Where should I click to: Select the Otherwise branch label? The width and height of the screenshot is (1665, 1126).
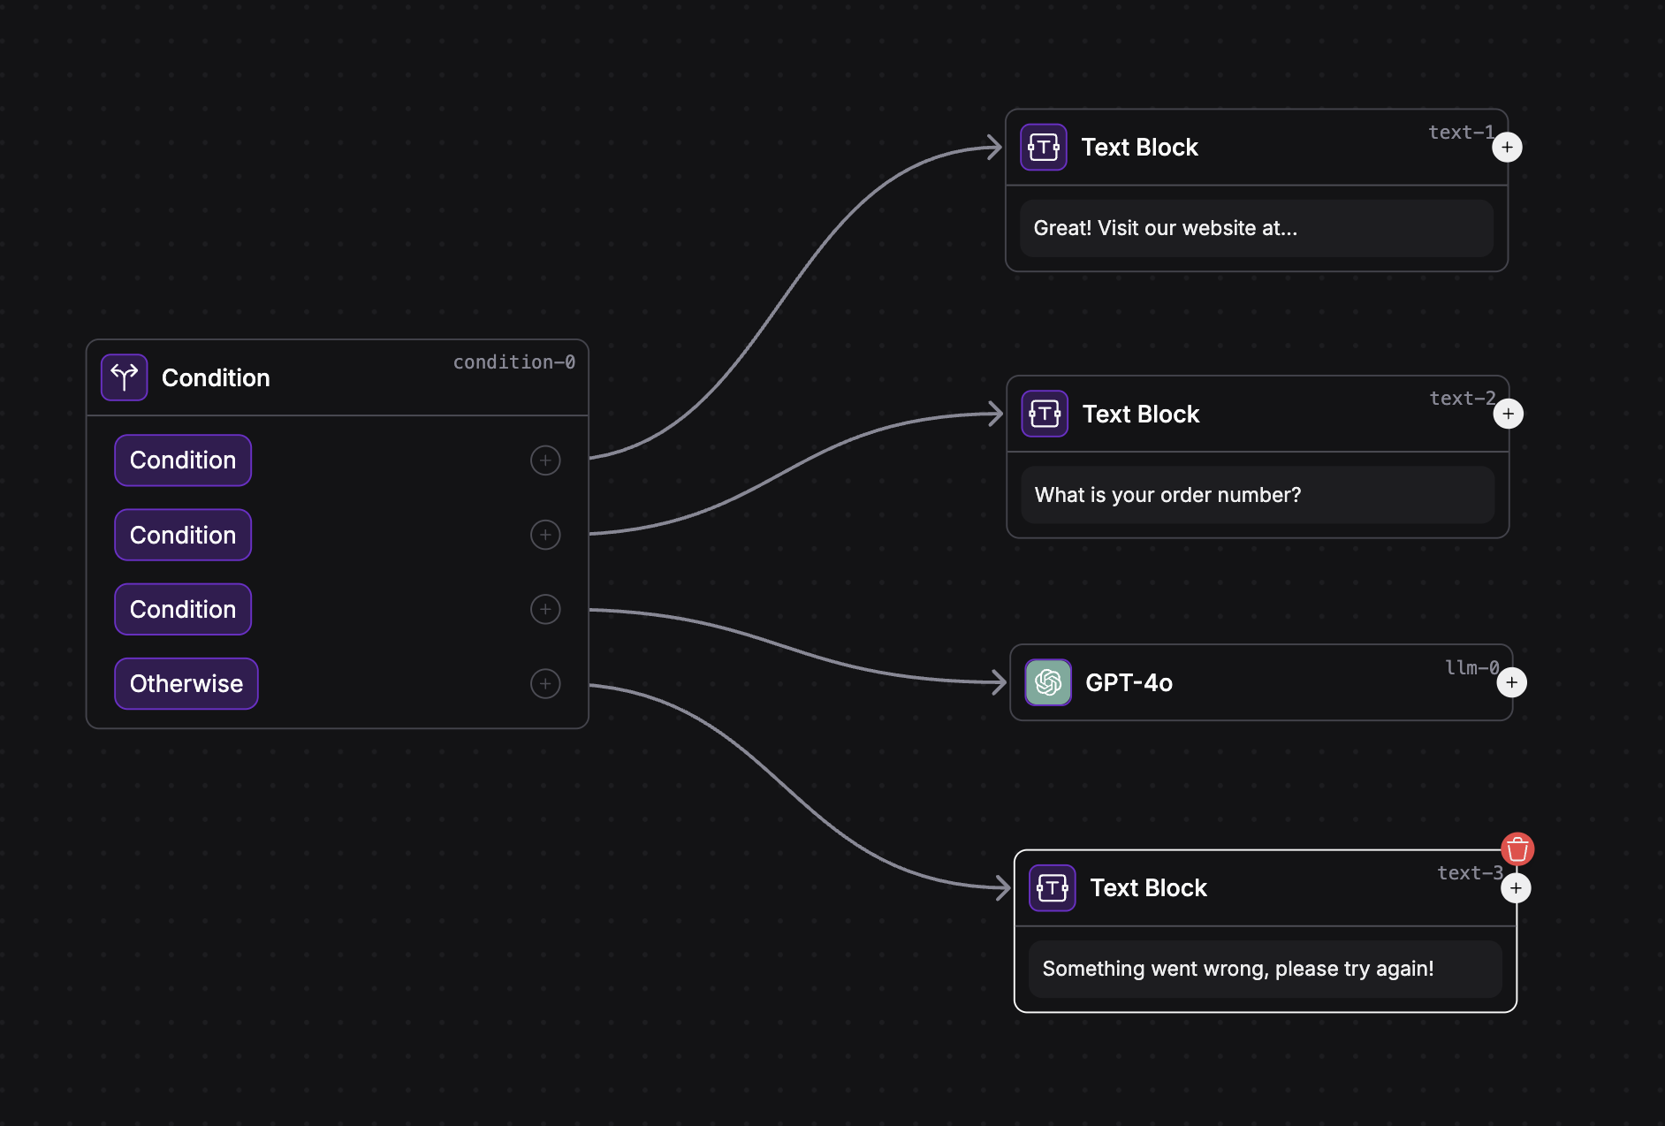click(x=186, y=683)
